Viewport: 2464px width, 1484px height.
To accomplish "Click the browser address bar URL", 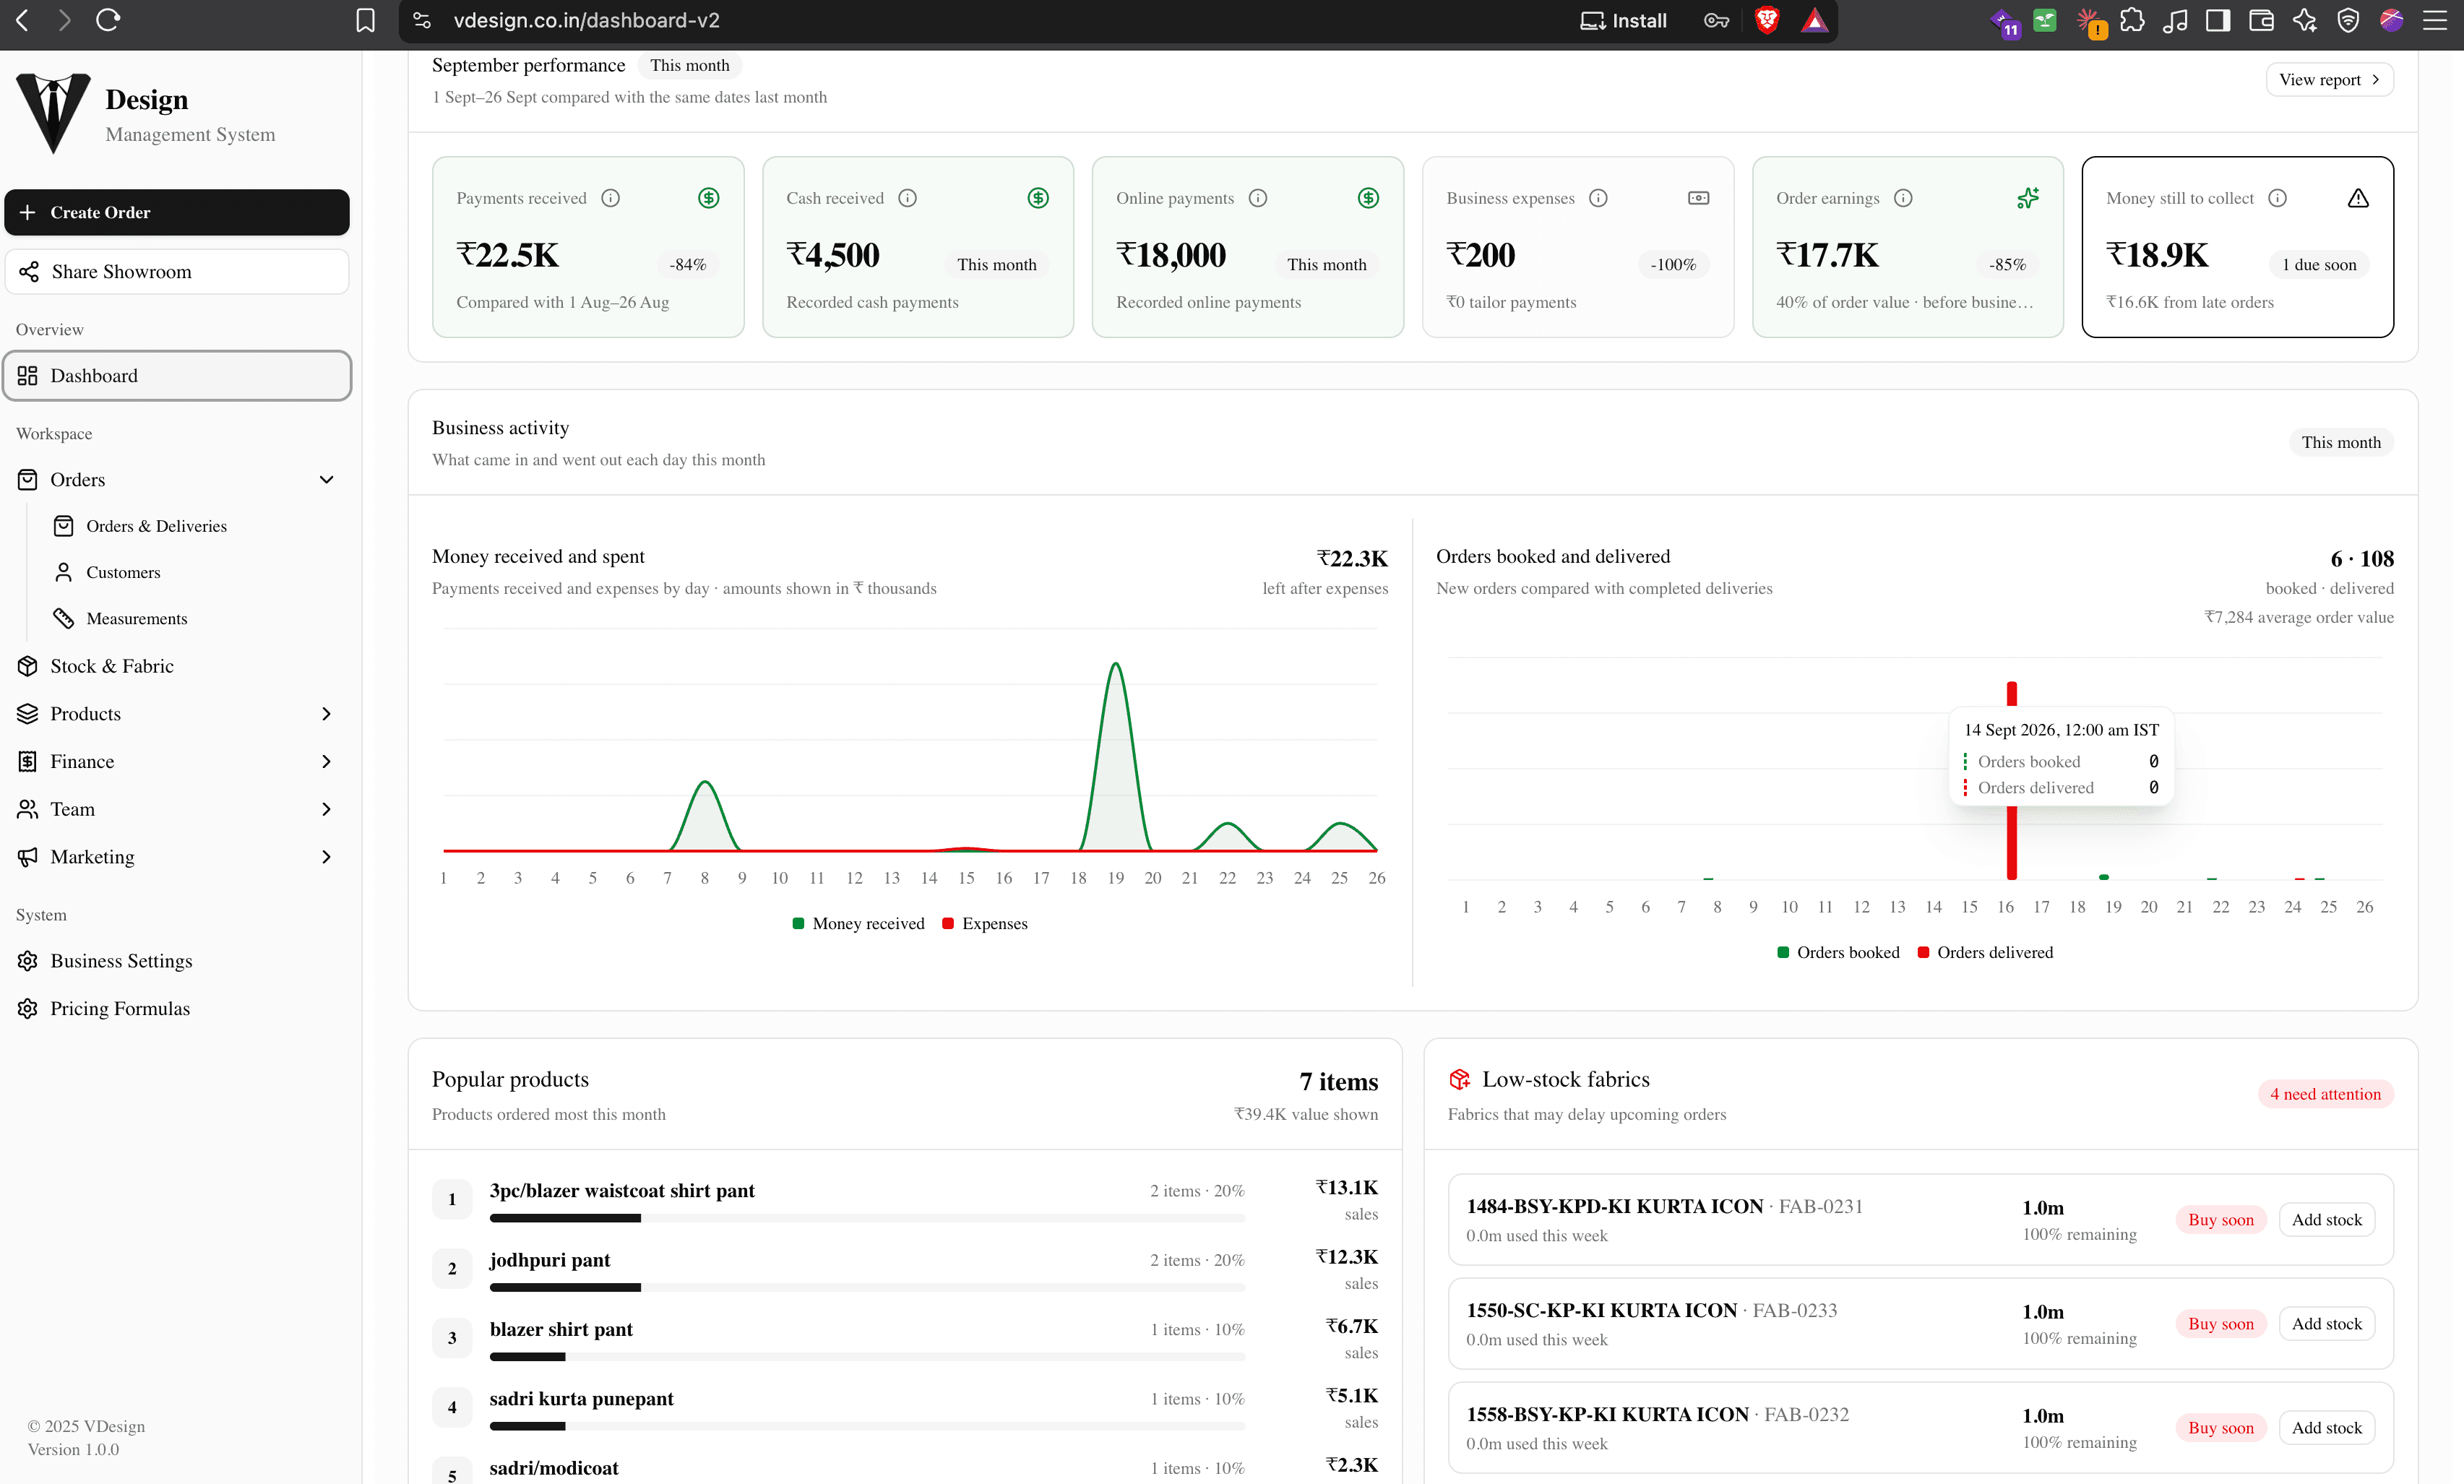I will click(x=586, y=20).
